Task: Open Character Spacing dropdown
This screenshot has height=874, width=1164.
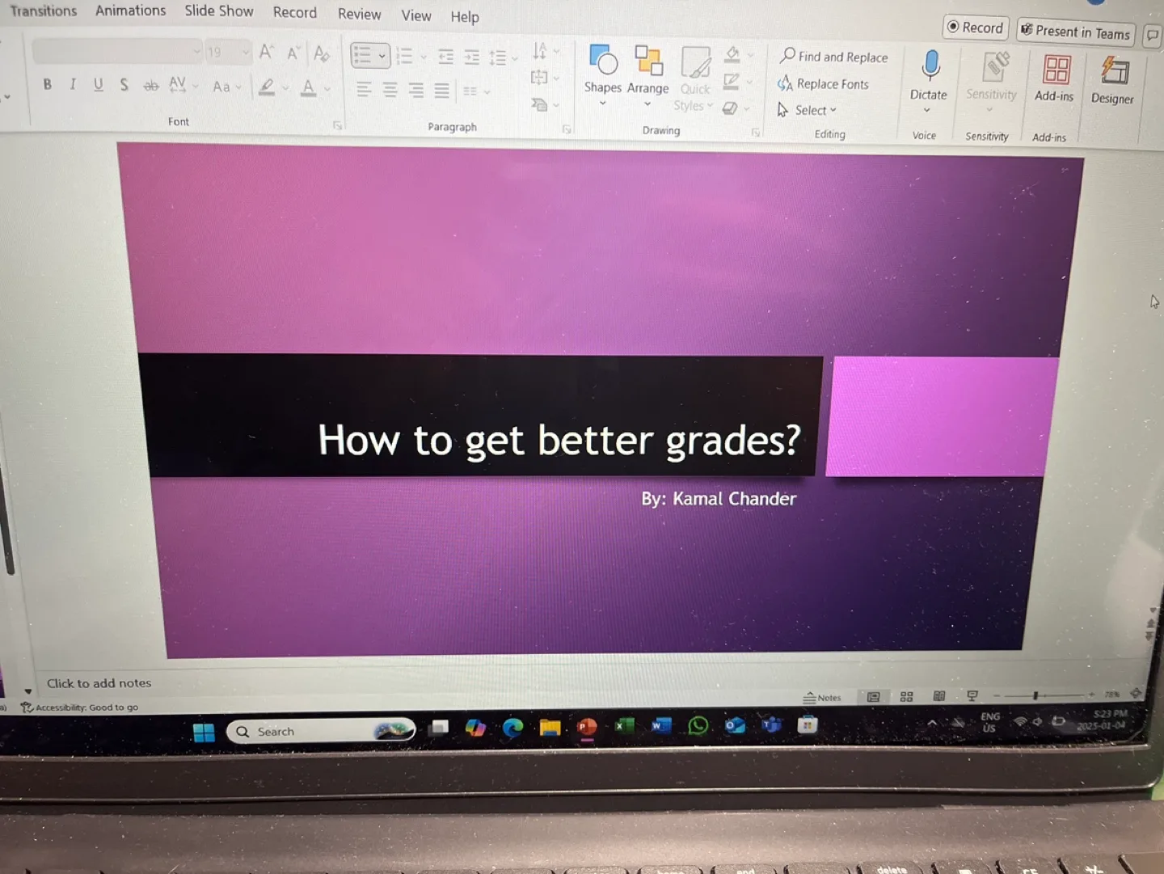Action: (x=183, y=85)
